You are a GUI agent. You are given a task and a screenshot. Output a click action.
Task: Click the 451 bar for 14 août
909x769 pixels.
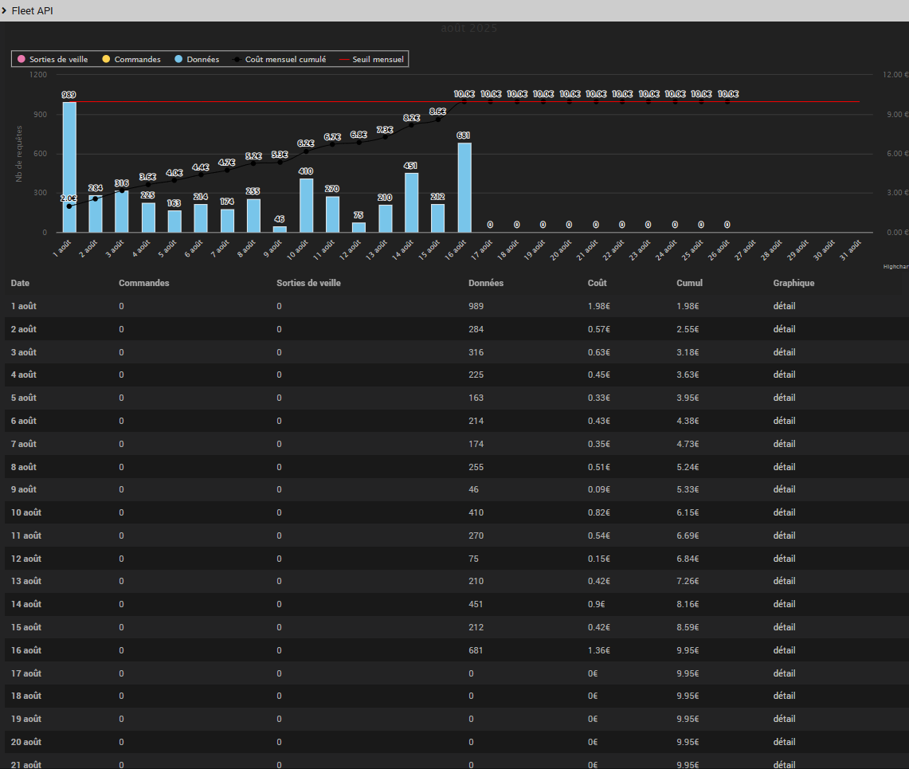tap(411, 202)
